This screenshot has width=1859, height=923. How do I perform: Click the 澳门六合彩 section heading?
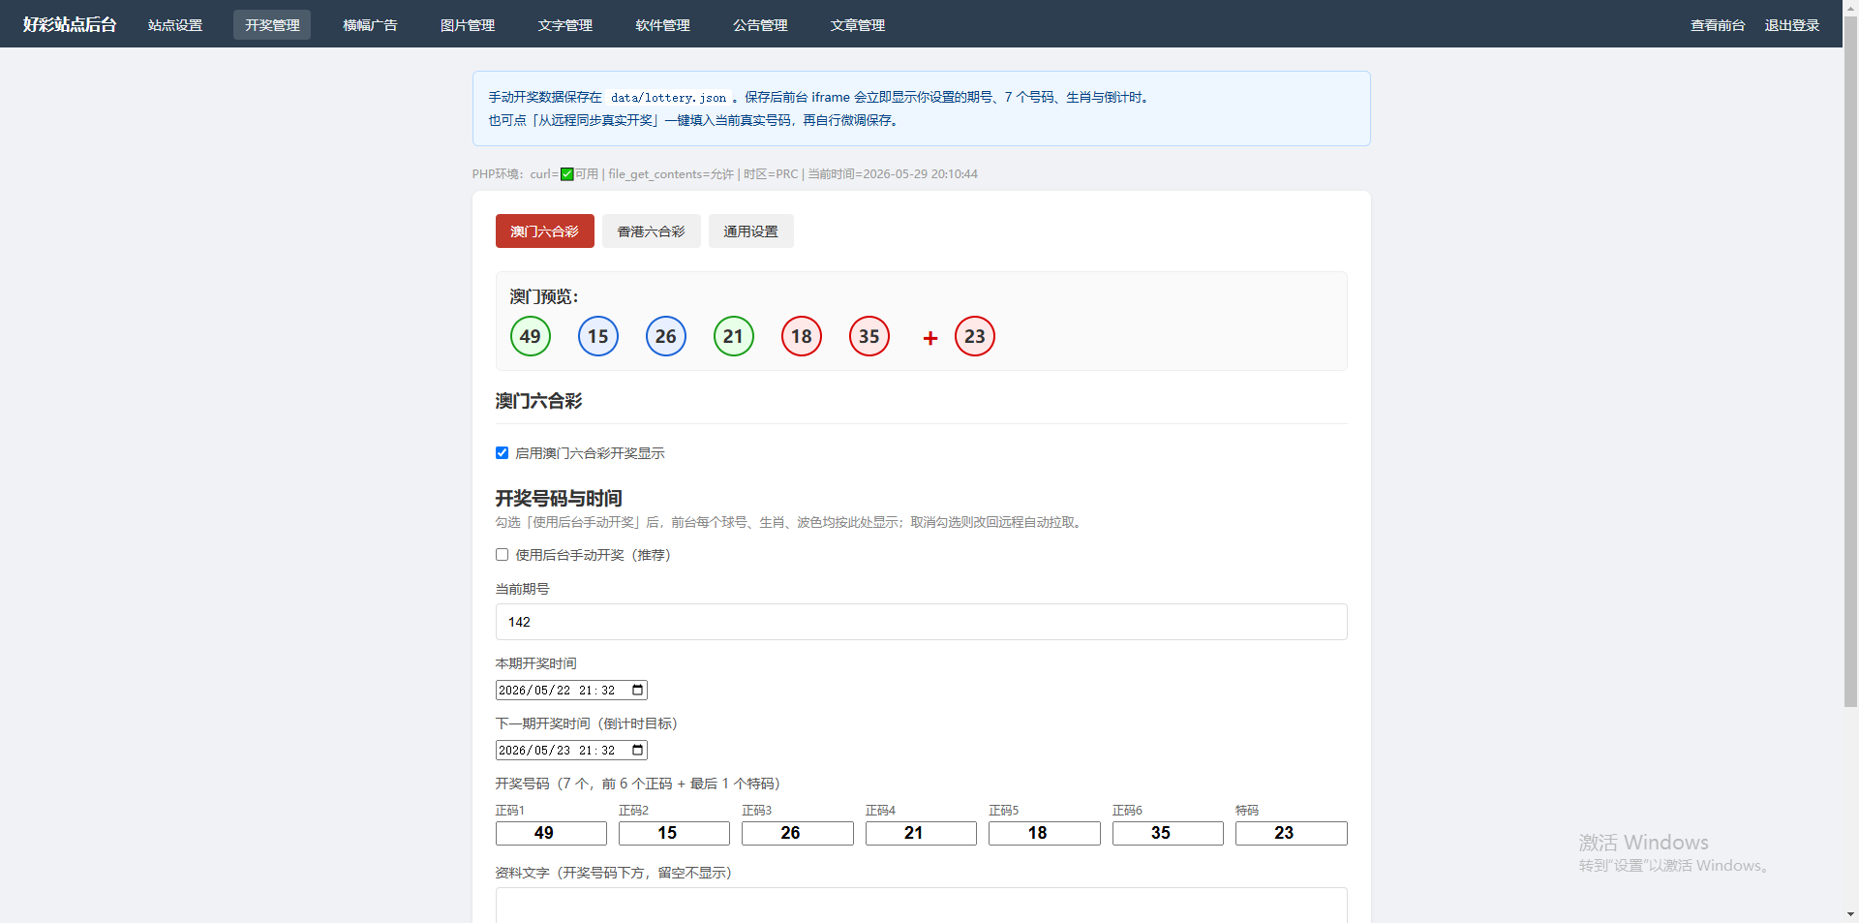(538, 401)
